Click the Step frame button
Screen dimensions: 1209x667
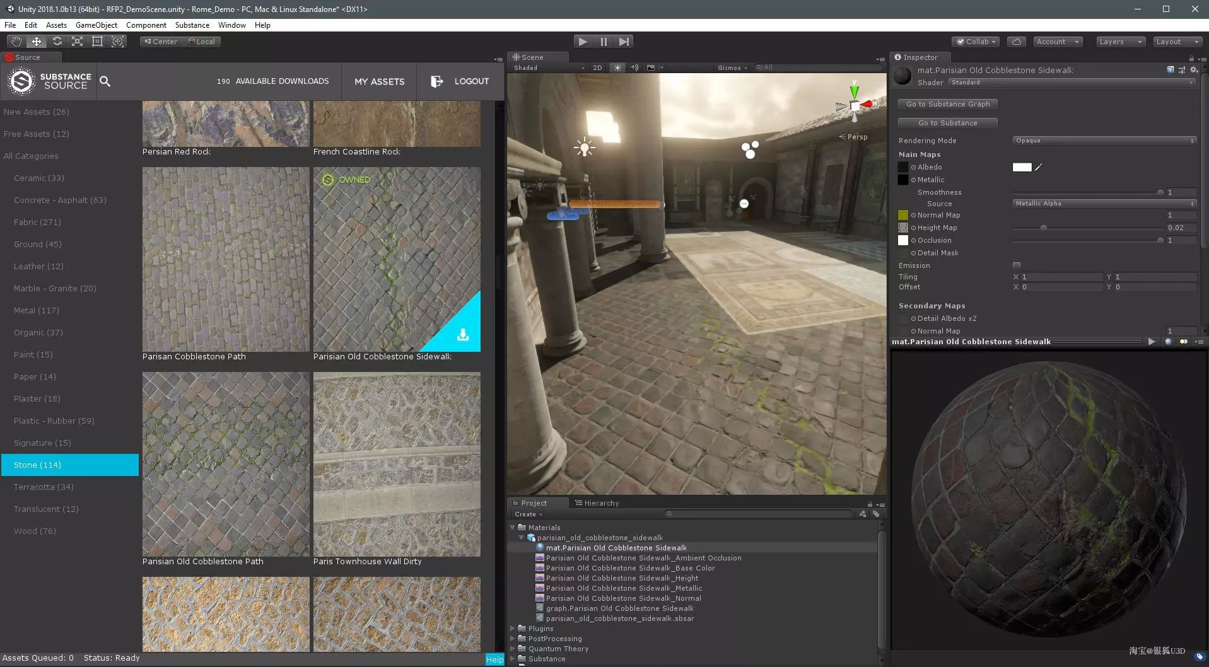point(624,42)
